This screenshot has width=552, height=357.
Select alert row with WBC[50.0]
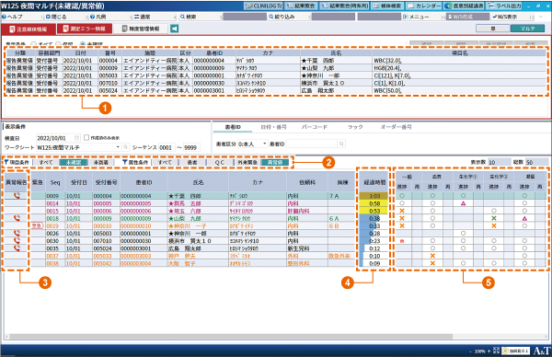[x=276, y=90]
